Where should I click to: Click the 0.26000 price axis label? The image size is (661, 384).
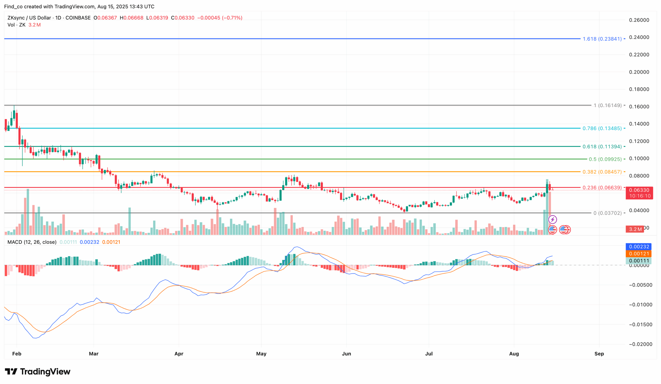[639, 20]
